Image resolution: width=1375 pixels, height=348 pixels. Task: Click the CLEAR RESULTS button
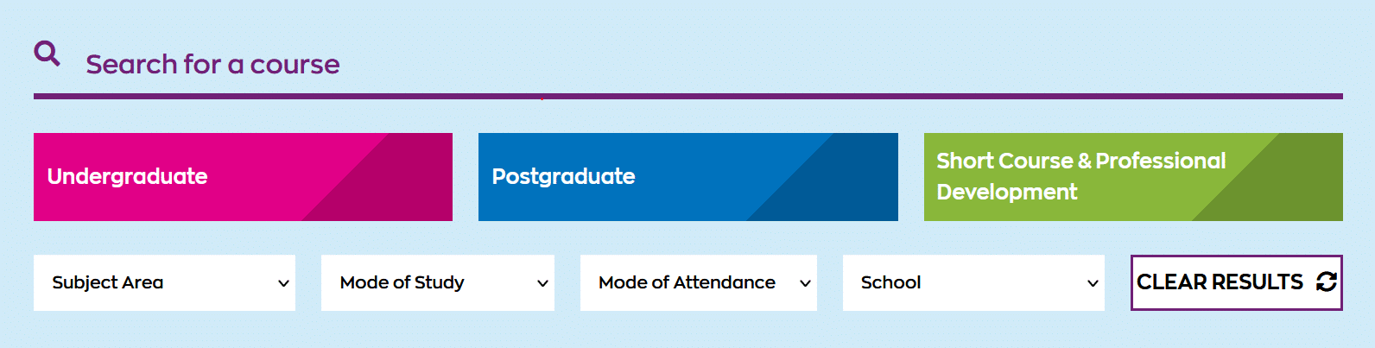1237,282
